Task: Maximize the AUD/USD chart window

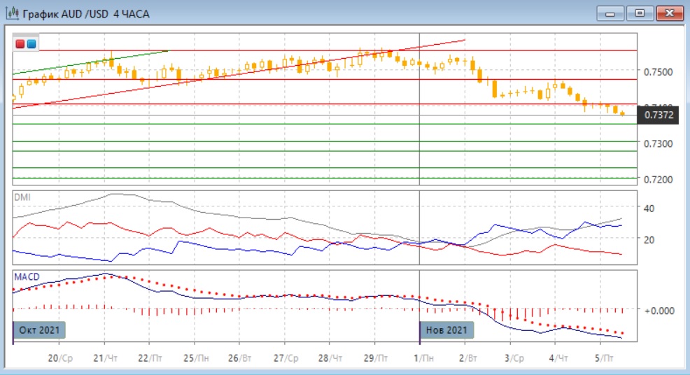Action: click(640, 13)
